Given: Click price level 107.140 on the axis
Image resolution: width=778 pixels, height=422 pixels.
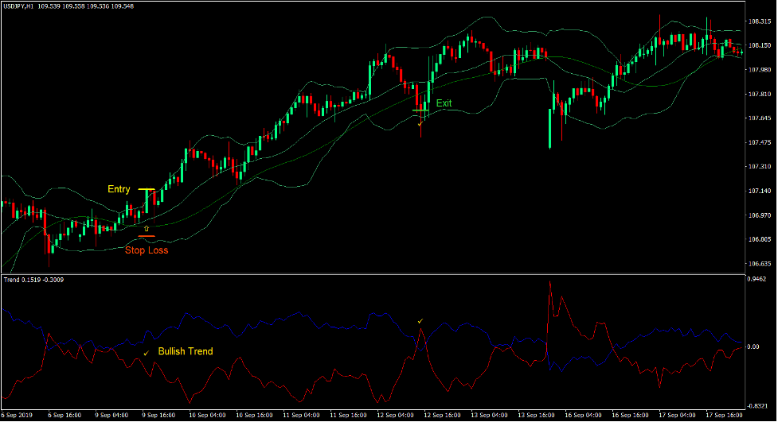Looking at the screenshot, I should (759, 192).
